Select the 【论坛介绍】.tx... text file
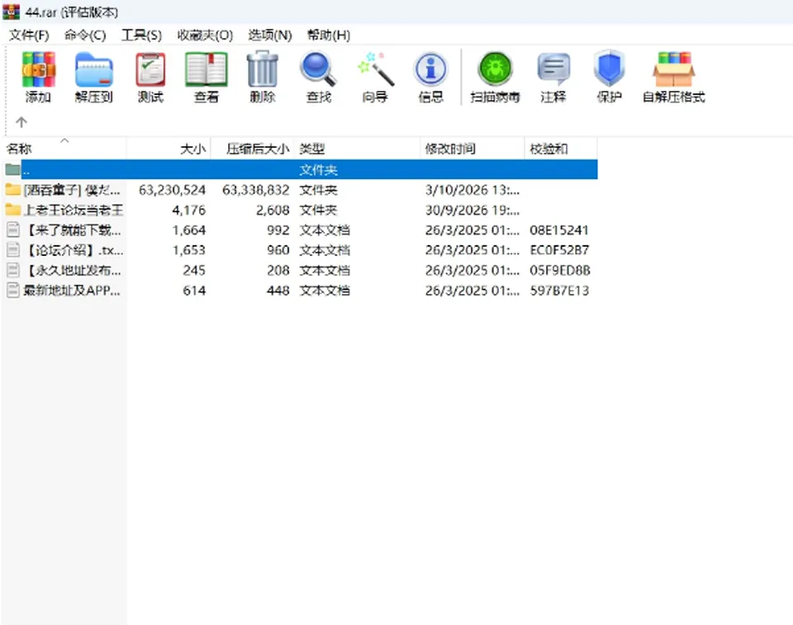Screen dimensions: 793x625 pyautogui.click(x=74, y=250)
